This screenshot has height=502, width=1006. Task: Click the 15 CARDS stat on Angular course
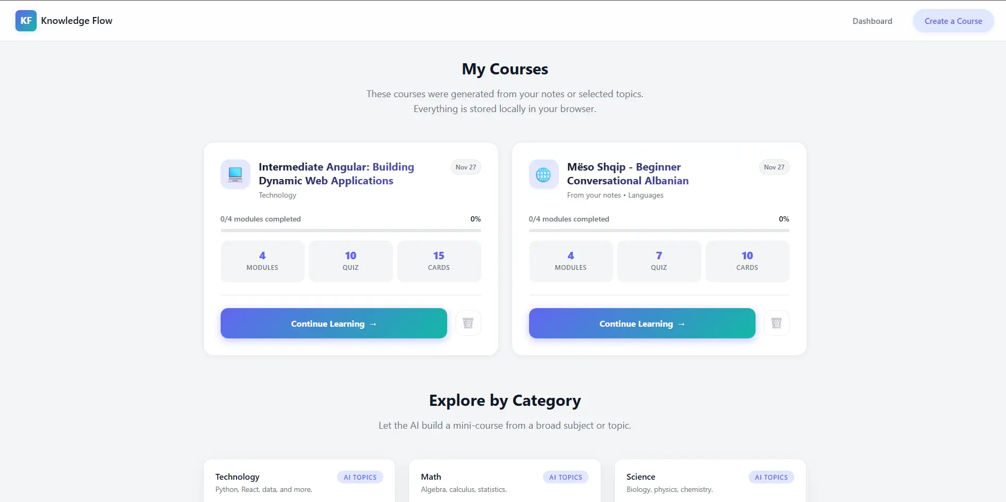click(x=439, y=261)
